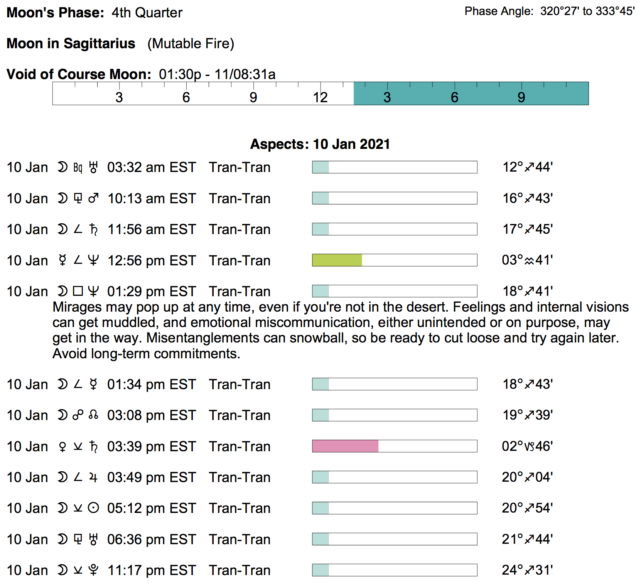641x587 pixels.
Task: Click the Capricorn glyph in the 02°46' position
Action: 530,447
